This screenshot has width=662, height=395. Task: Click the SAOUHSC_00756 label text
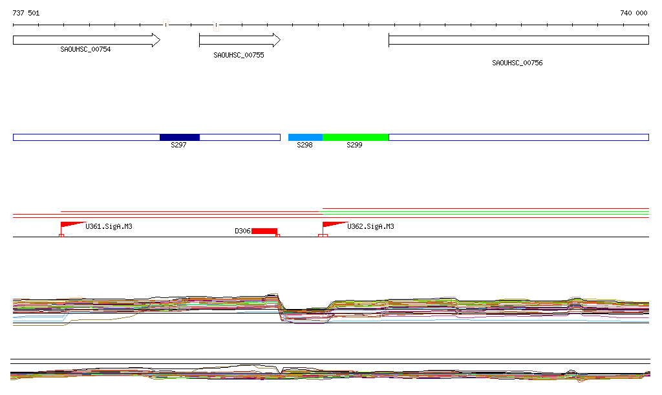[517, 63]
